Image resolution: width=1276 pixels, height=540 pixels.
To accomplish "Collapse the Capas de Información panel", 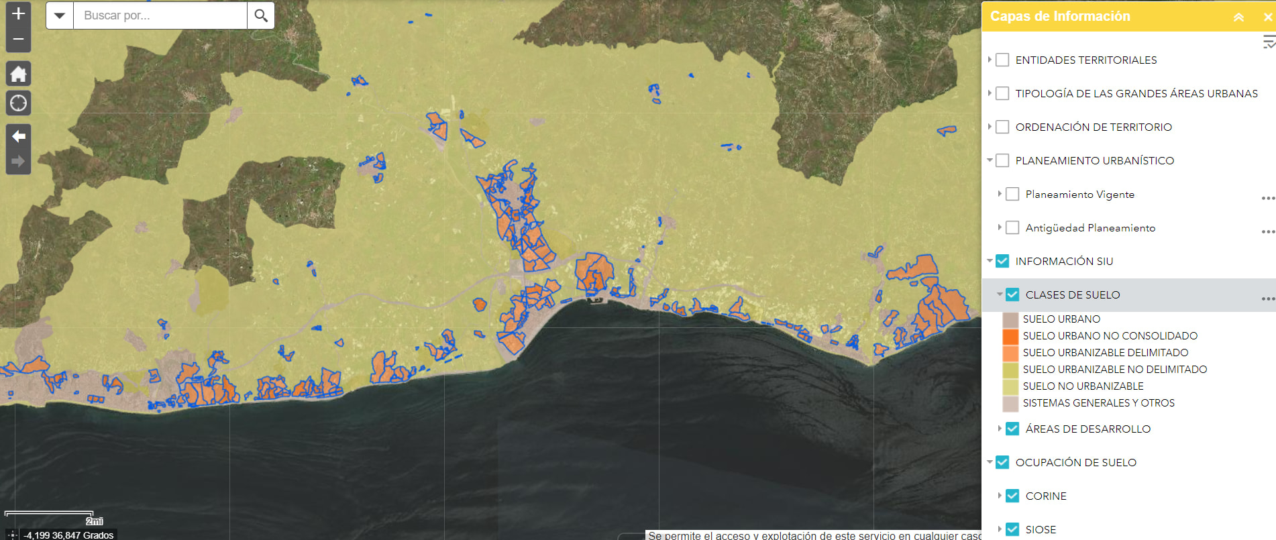I will coord(1238,17).
